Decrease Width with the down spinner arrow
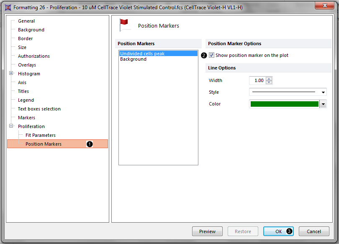Image resolution: width=339 pixels, height=244 pixels. (269, 82)
